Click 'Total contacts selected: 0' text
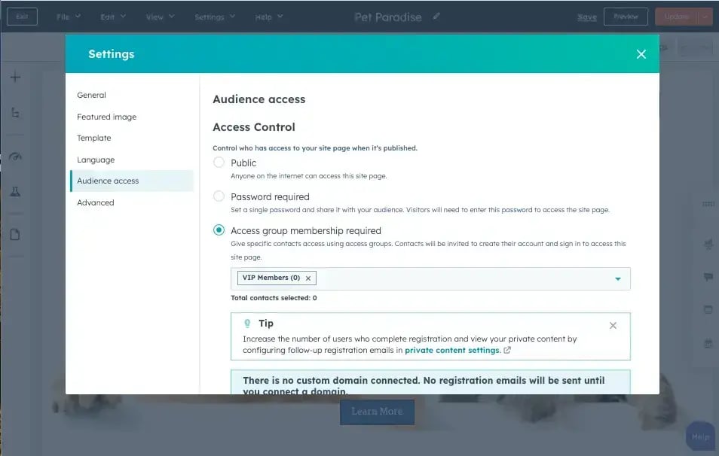Screen dimensions: 719x456 (x=274, y=297)
